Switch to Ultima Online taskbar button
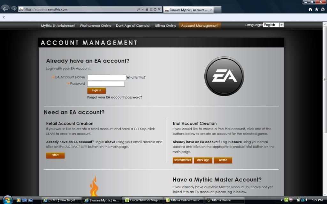 [225, 200]
